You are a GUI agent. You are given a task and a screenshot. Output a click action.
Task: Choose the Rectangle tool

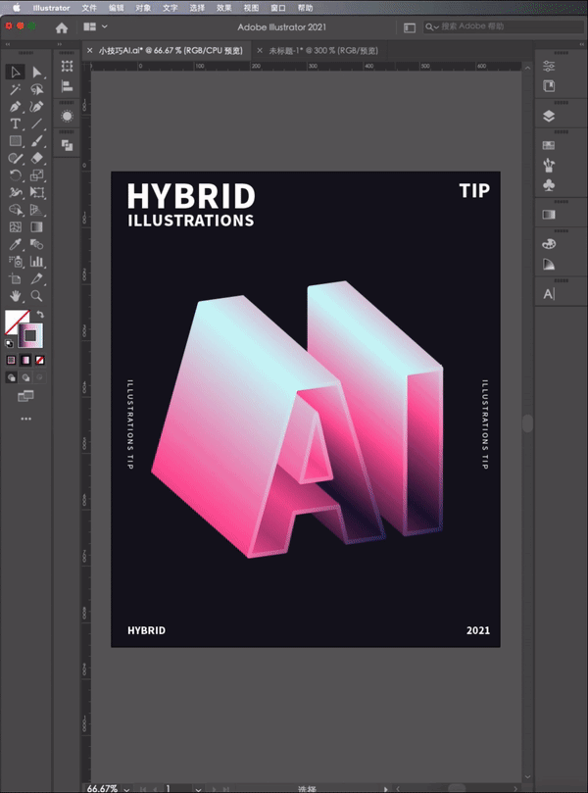15,141
